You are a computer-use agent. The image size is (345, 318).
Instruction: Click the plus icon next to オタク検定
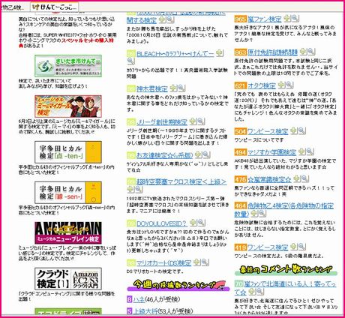pyautogui.click(x=282, y=85)
